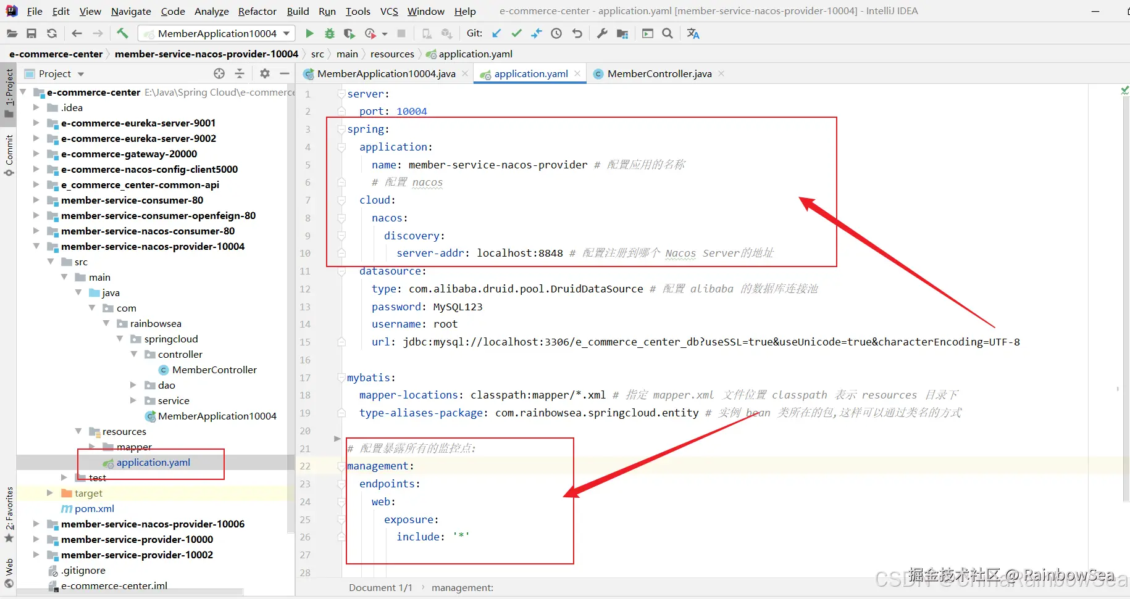Toggle the Commit tool window side button

[x=9, y=155]
